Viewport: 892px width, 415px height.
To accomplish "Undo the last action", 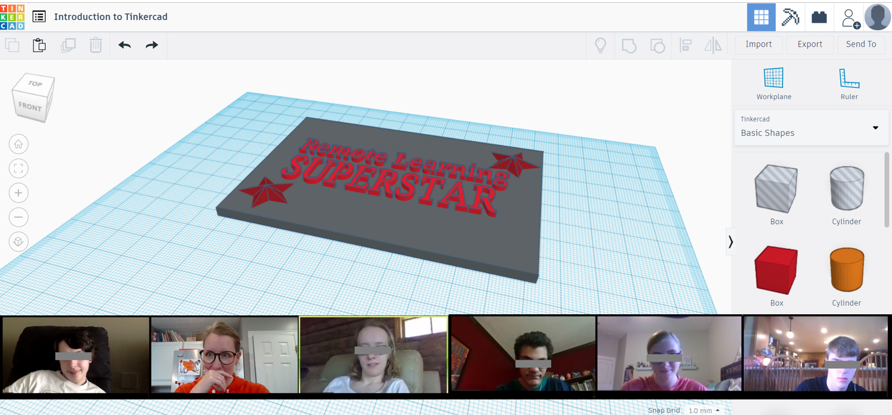I will (x=125, y=45).
